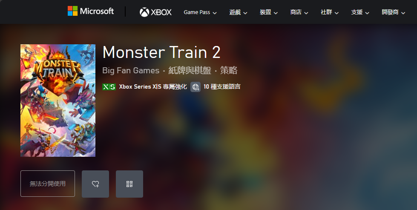Click the Xbox Series X|S badge icon

tap(109, 87)
